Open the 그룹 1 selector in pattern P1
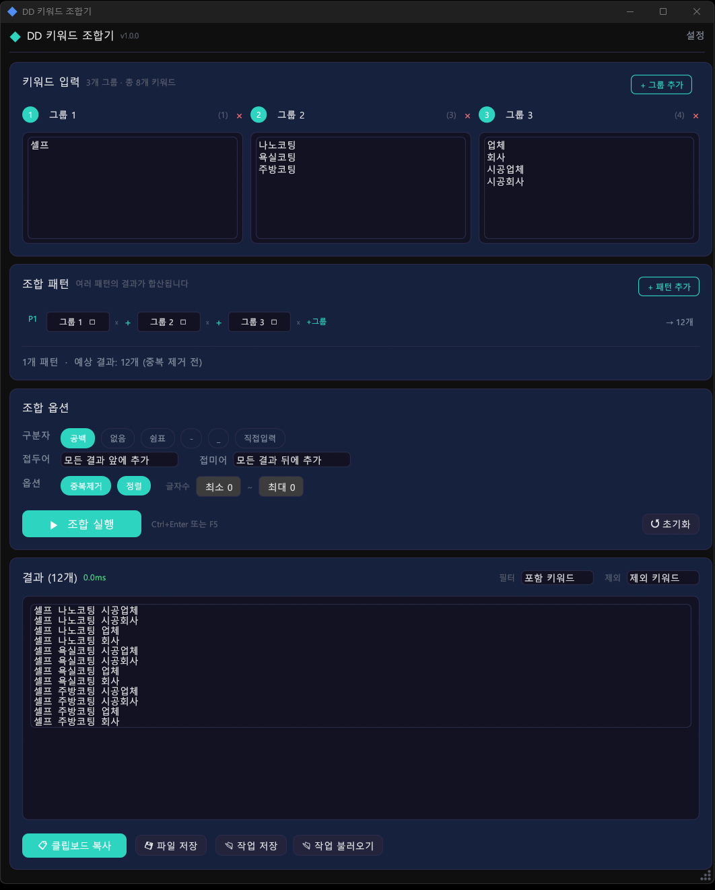715x890 pixels. coord(77,322)
